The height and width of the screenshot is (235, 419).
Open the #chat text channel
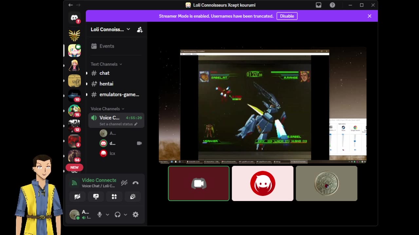[x=116, y=73]
